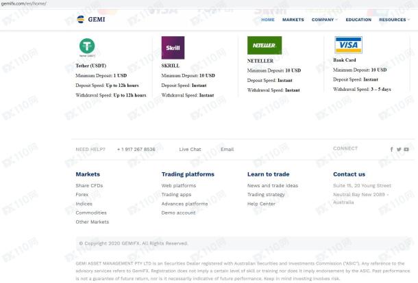Click the Learn to trade heading
418x283 pixels.
coord(269,174)
